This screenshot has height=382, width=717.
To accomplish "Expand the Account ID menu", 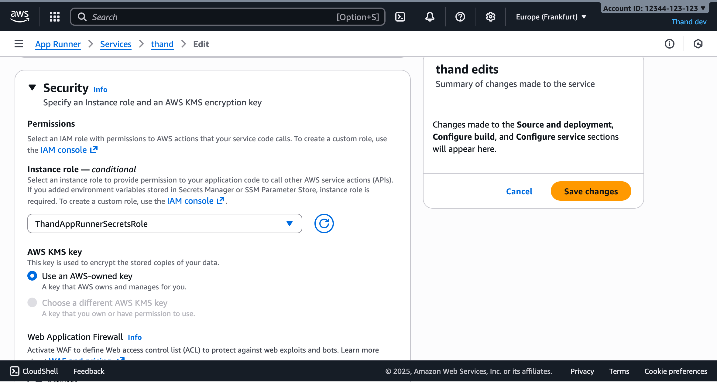I will click(x=654, y=8).
